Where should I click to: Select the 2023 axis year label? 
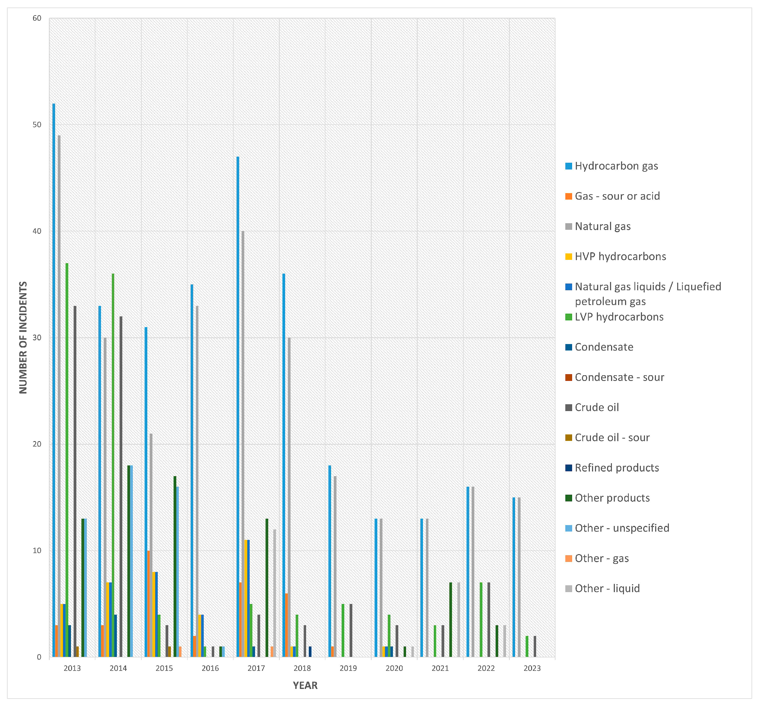pyautogui.click(x=532, y=668)
